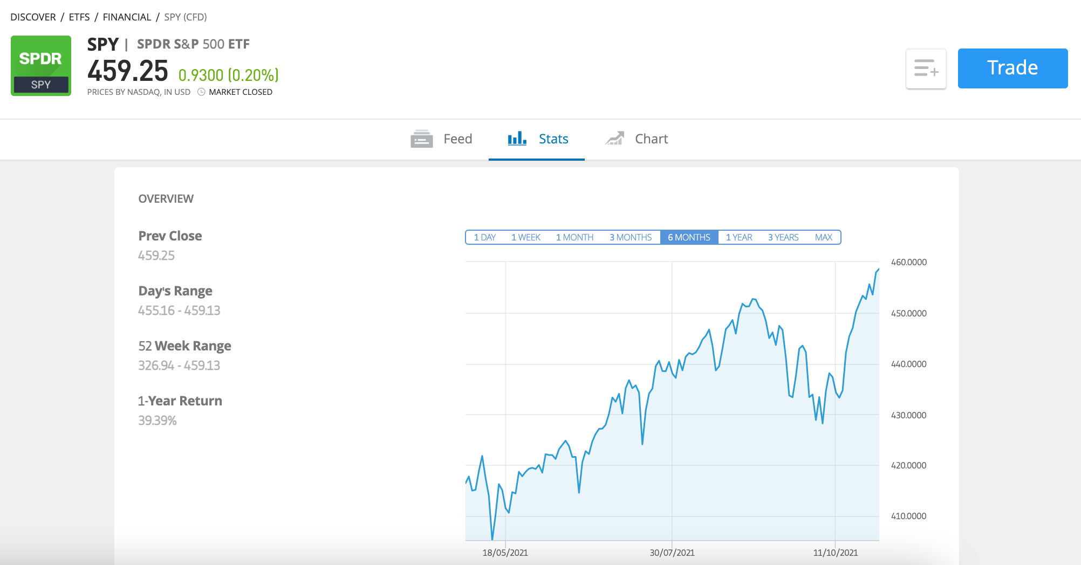Click the 410.0000 y-axis label
Viewport: 1081px width, 565px height.
[x=909, y=516]
